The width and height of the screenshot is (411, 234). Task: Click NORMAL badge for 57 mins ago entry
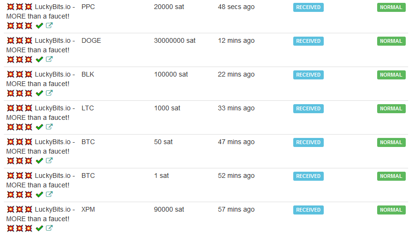click(391, 210)
